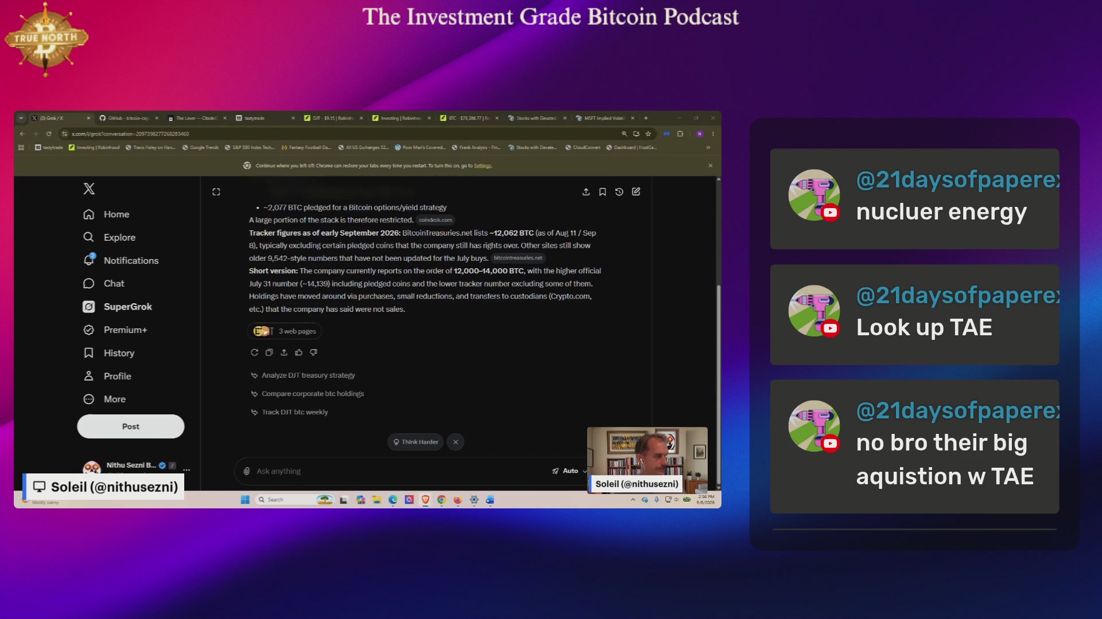Open Explore in the X sidebar

(x=109, y=237)
